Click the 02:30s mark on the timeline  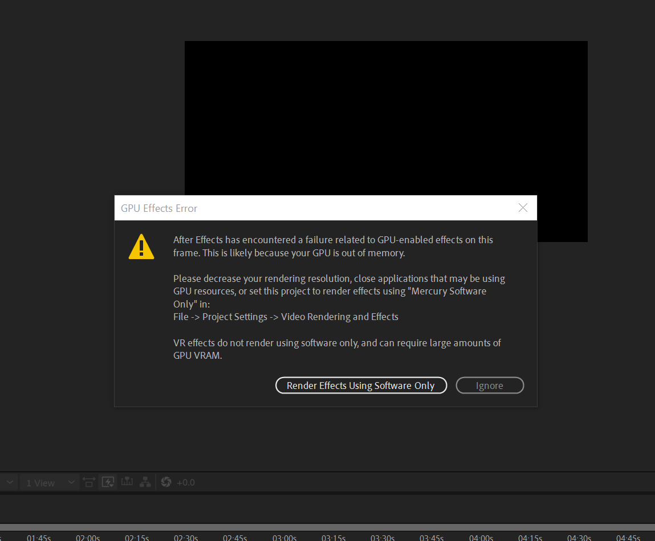click(185, 538)
